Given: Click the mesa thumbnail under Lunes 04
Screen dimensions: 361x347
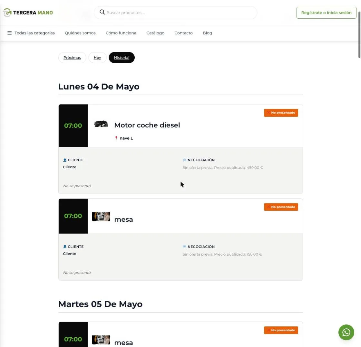Looking at the screenshot, I should [x=101, y=216].
